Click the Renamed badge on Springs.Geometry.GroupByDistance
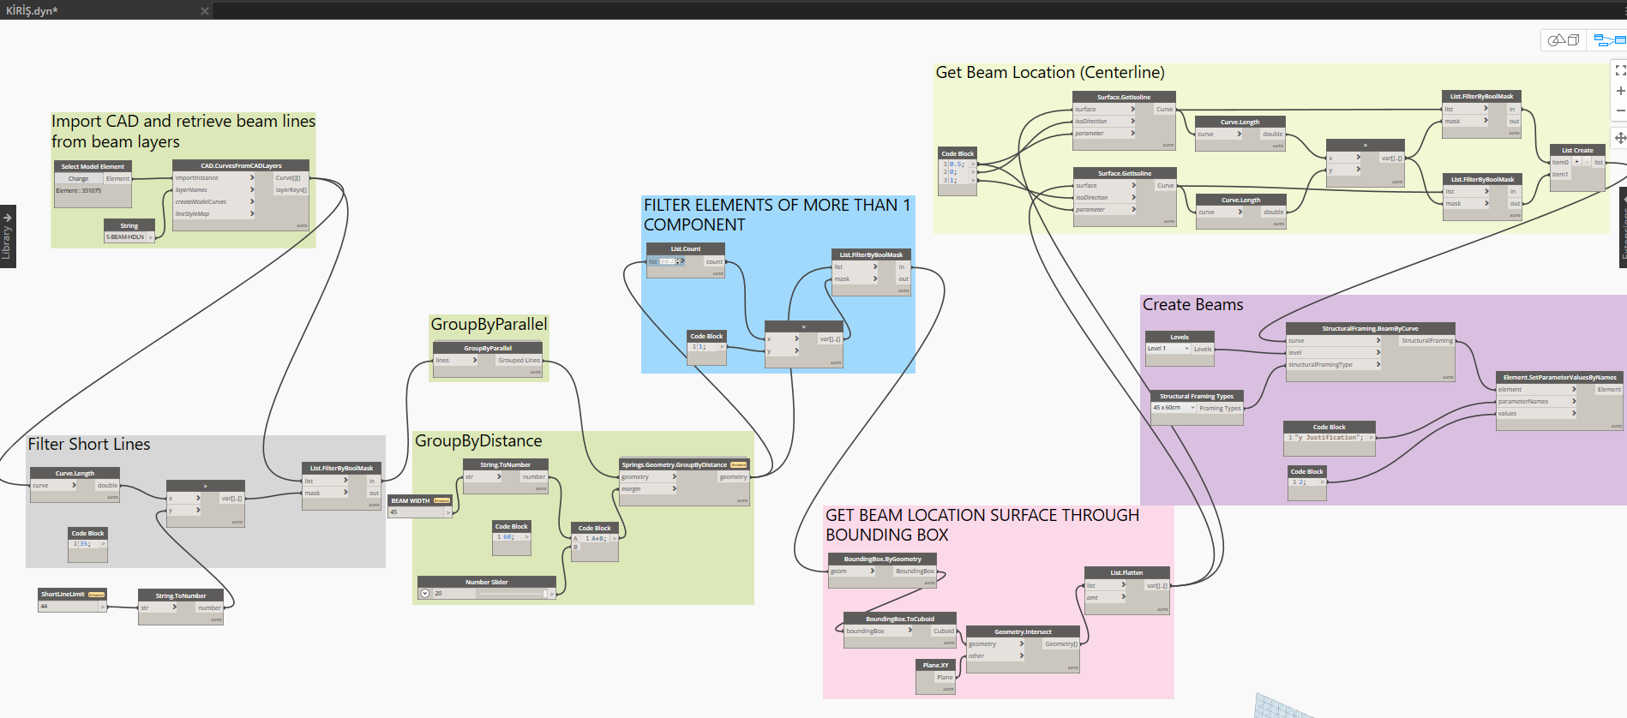The image size is (1627, 718). pos(738,465)
